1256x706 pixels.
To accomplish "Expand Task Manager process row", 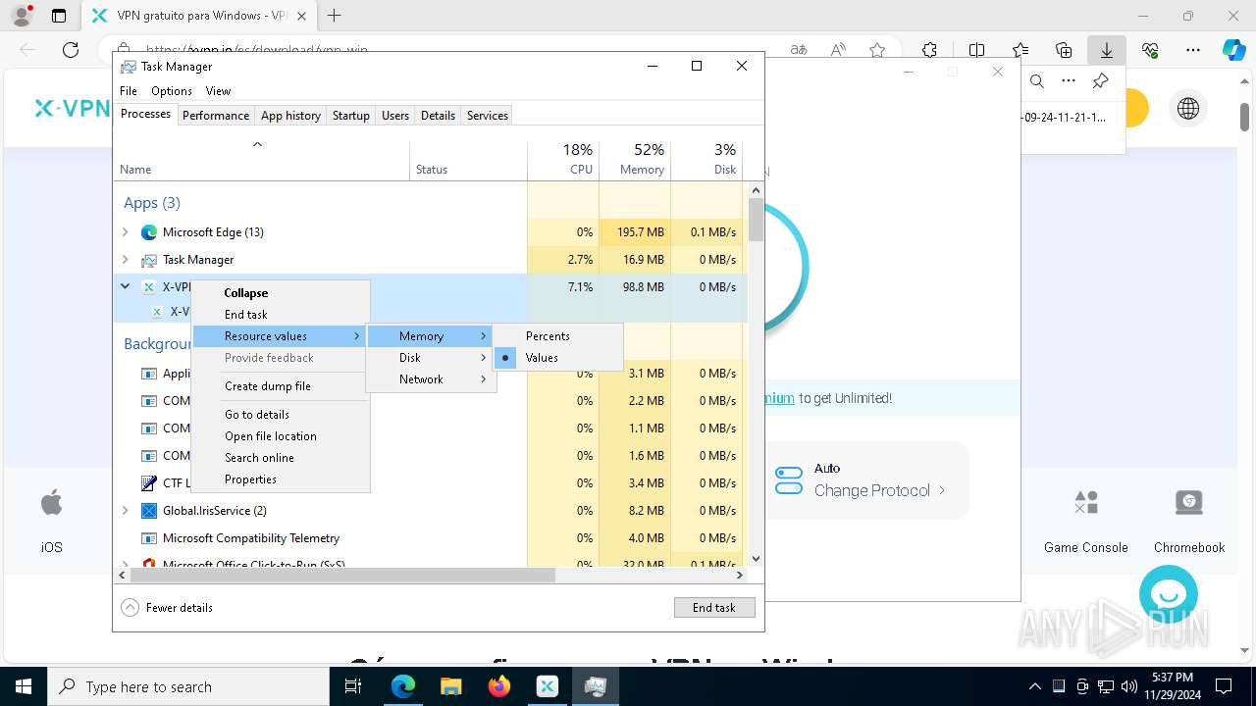I will (125, 260).
